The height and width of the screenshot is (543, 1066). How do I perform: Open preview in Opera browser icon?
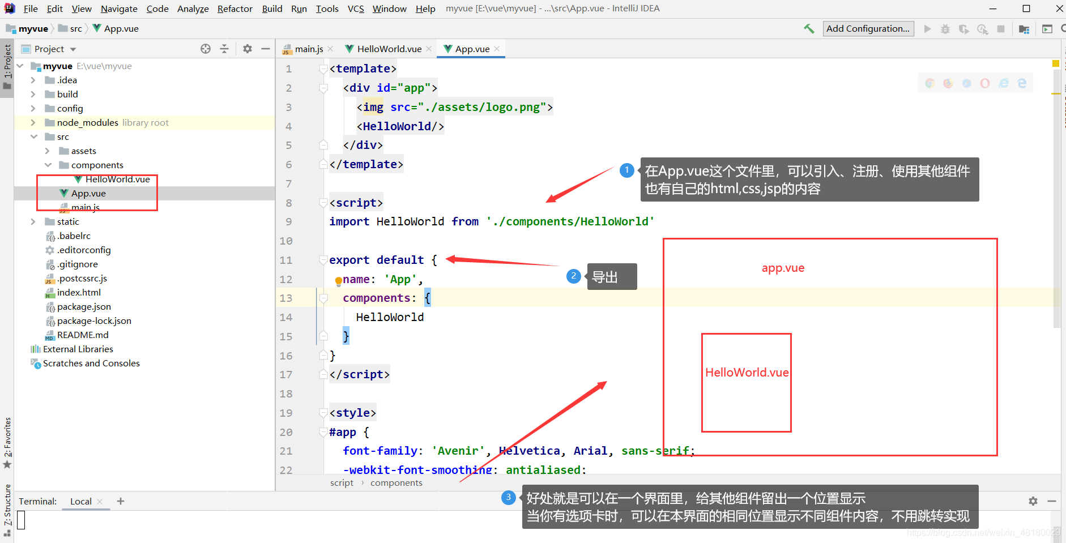click(x=985, y=83)
